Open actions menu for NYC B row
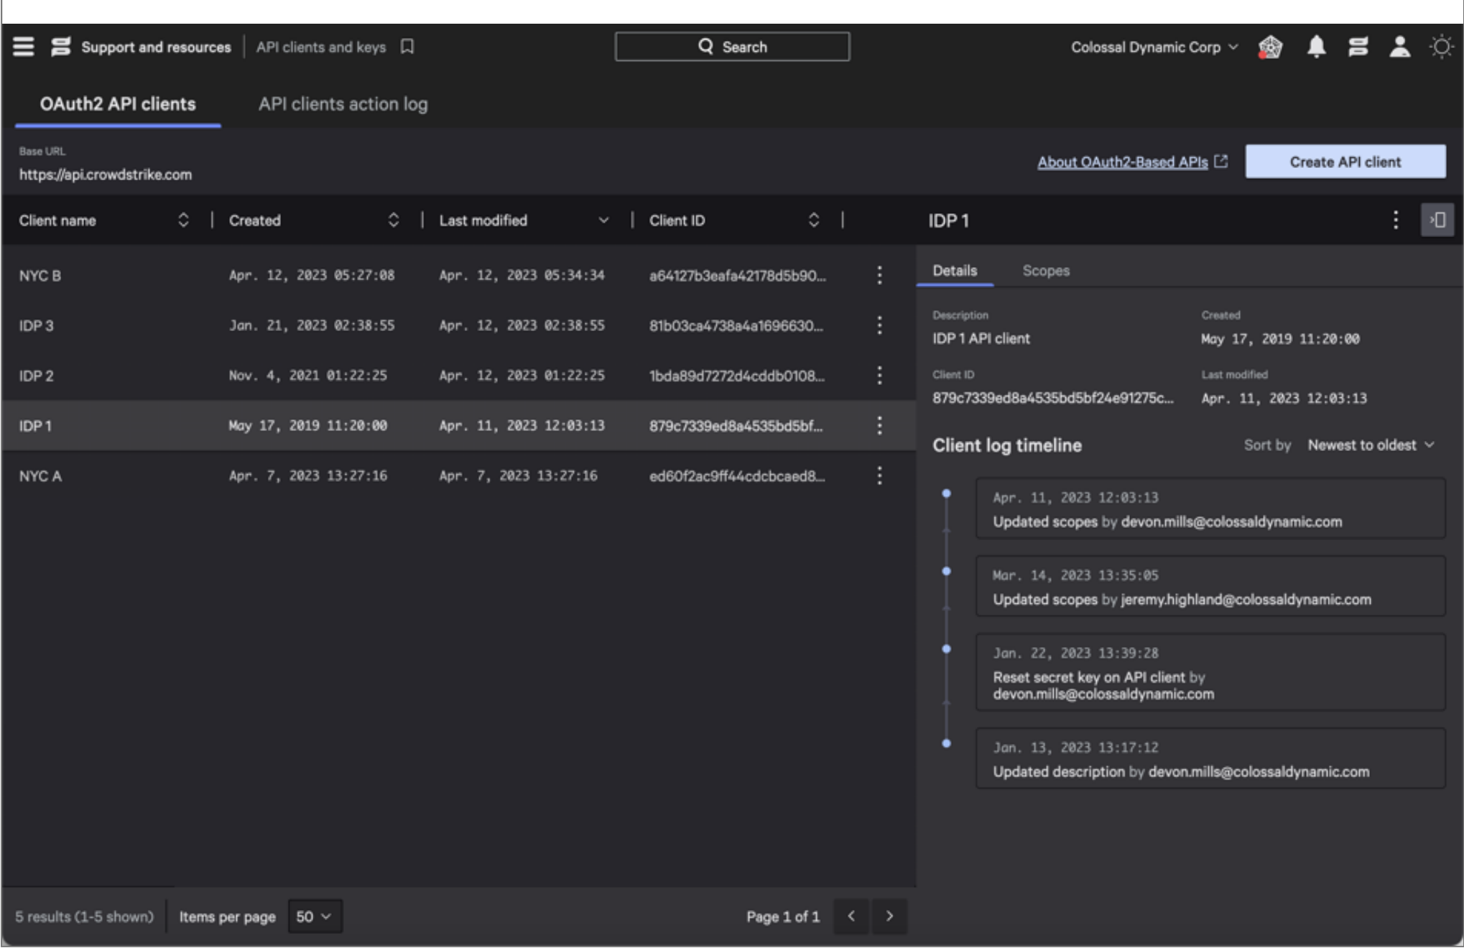Screen dimensions: 1464x948 [x=879, y=275]
